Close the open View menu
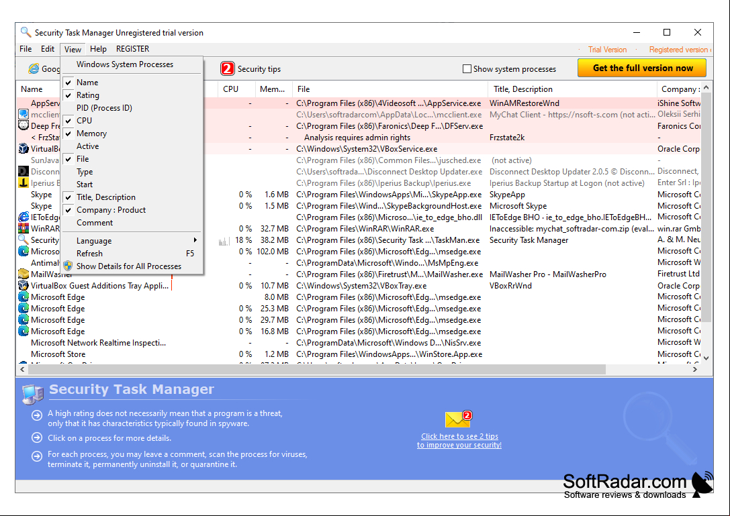Screen dimensions: 730x516 click(73, 50)
